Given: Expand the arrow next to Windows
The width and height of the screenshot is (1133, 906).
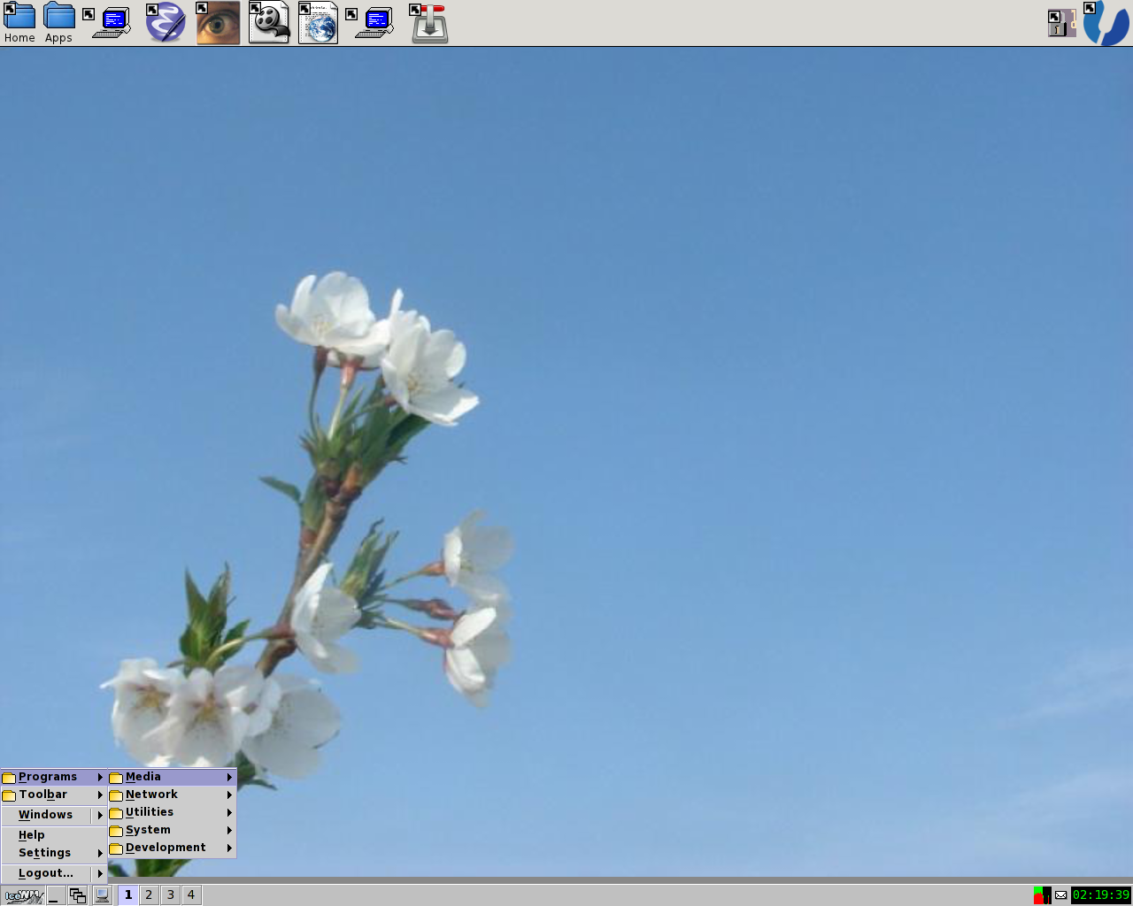Looking at the screenshot, I should pyautogui.click(x=100, y=815).
